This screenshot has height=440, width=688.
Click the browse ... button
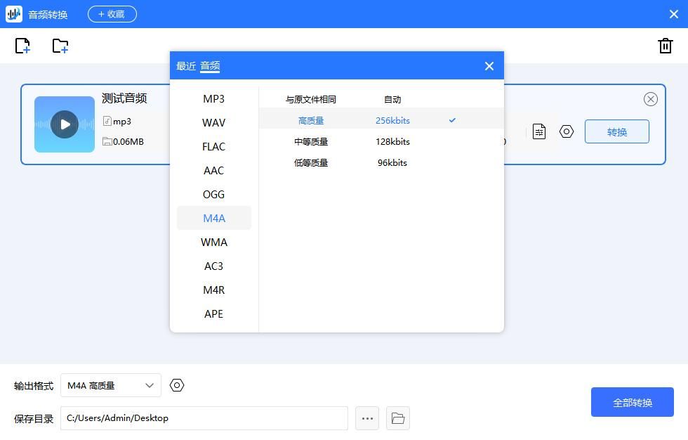(367, 418)
